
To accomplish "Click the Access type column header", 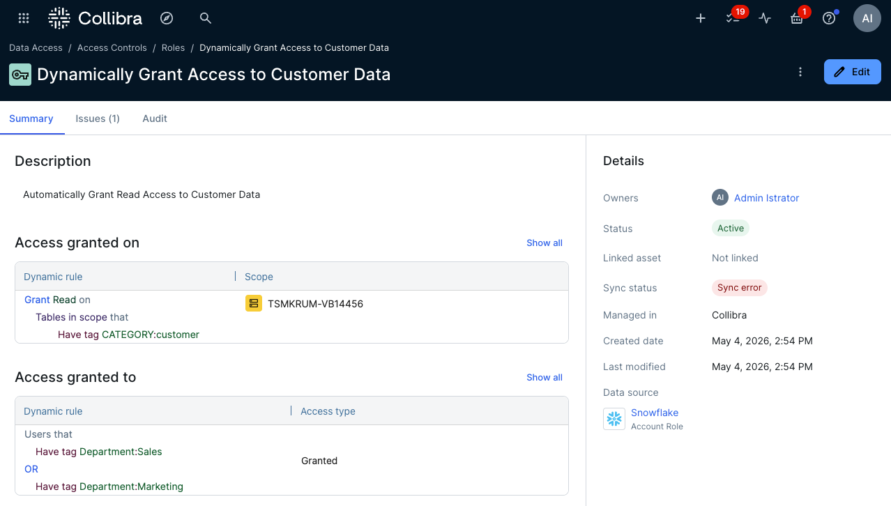I will 328,411.
